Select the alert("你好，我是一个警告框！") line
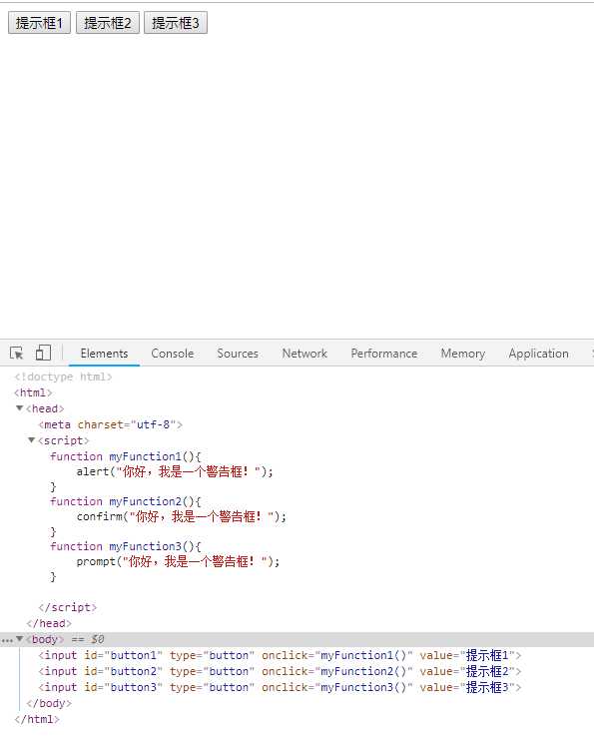Image resolution: width=594 pixels, height=739 pixels. pos(175,471)
